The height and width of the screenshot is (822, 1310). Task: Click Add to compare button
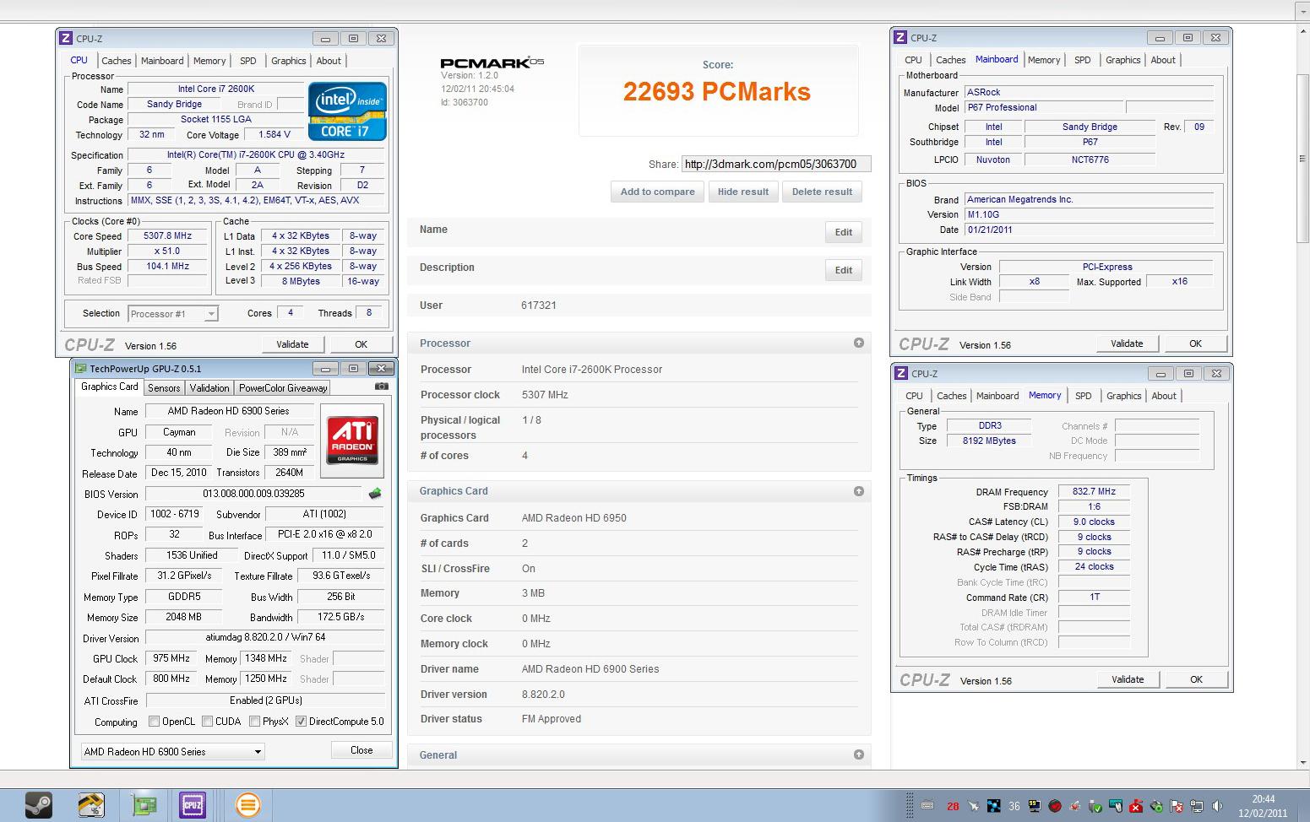(657, 192)
